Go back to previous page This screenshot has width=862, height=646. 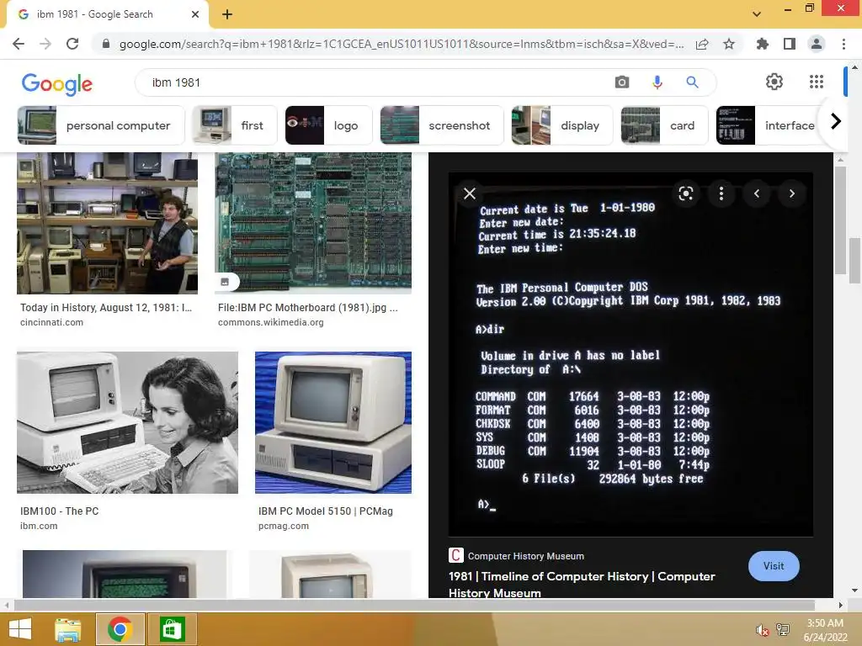pyautogui.click(x=19, y=44)
